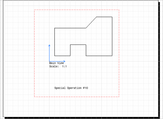The height and width of the screenshot is (119, 163).
Task: Select the right edge of the red dashed view frame
Action: pyautogui.click(x=119, y=53)
